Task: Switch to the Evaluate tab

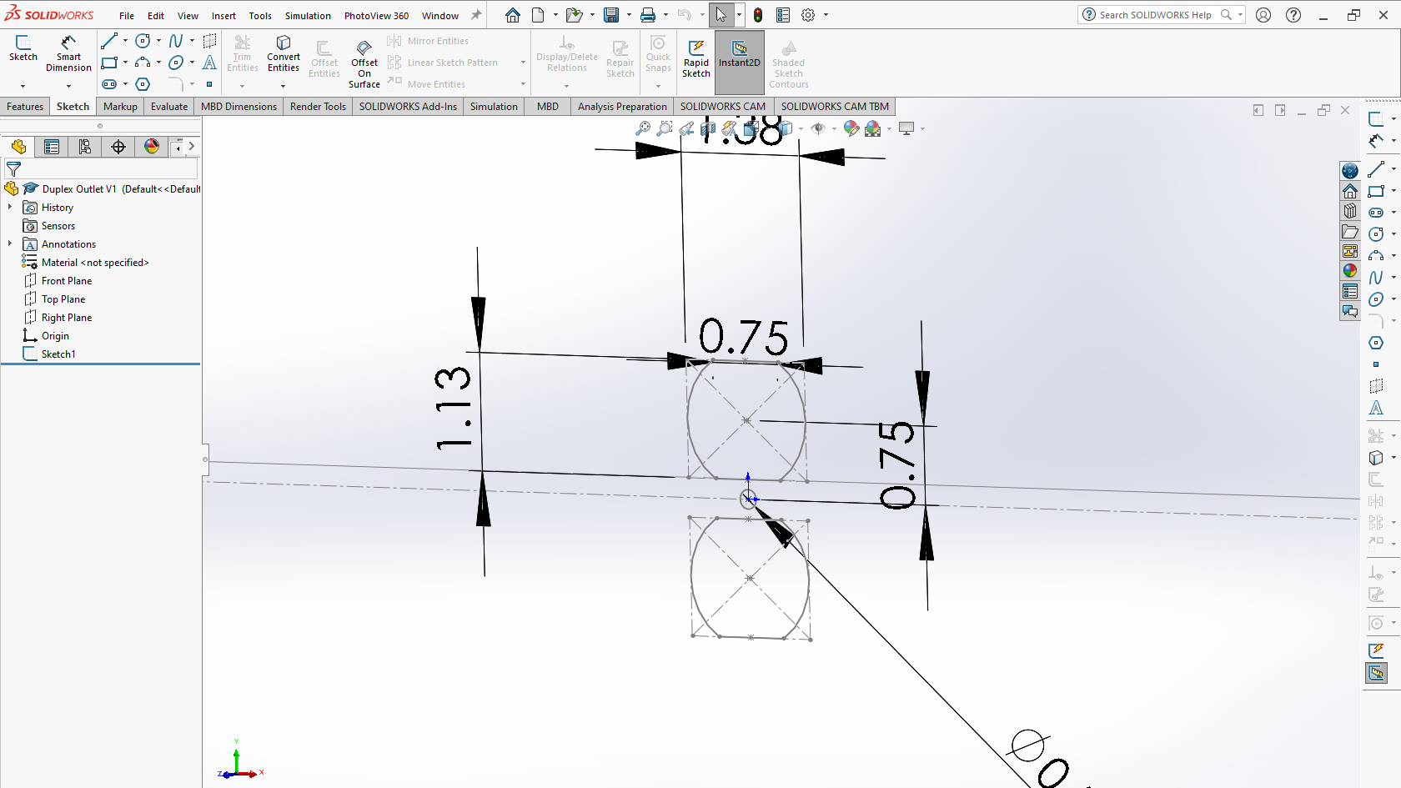Action: (169, 107)
